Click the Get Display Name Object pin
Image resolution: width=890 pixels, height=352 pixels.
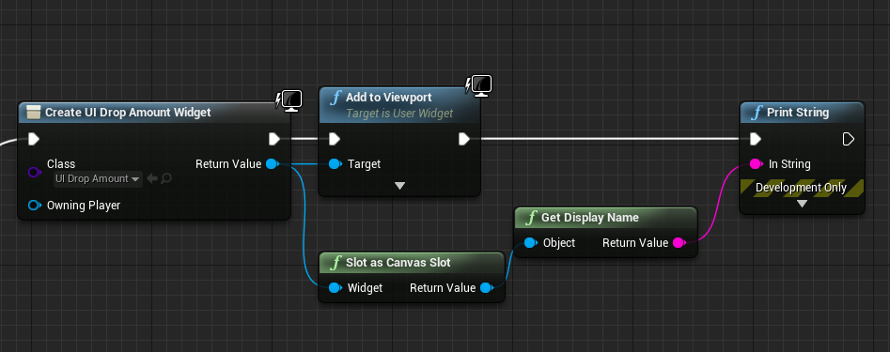(x=530, y=242)
